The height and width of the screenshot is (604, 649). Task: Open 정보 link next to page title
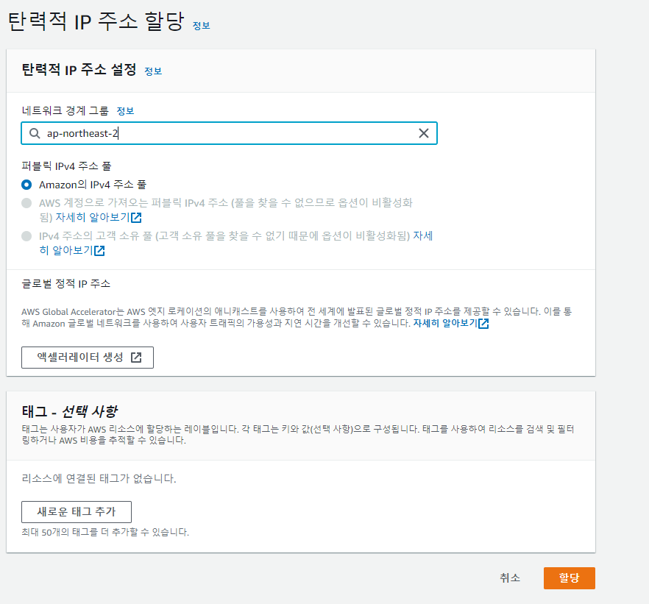tap(202, 26)
